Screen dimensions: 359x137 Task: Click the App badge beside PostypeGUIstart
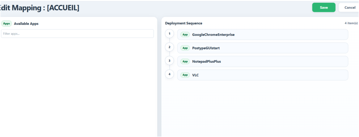185,48
